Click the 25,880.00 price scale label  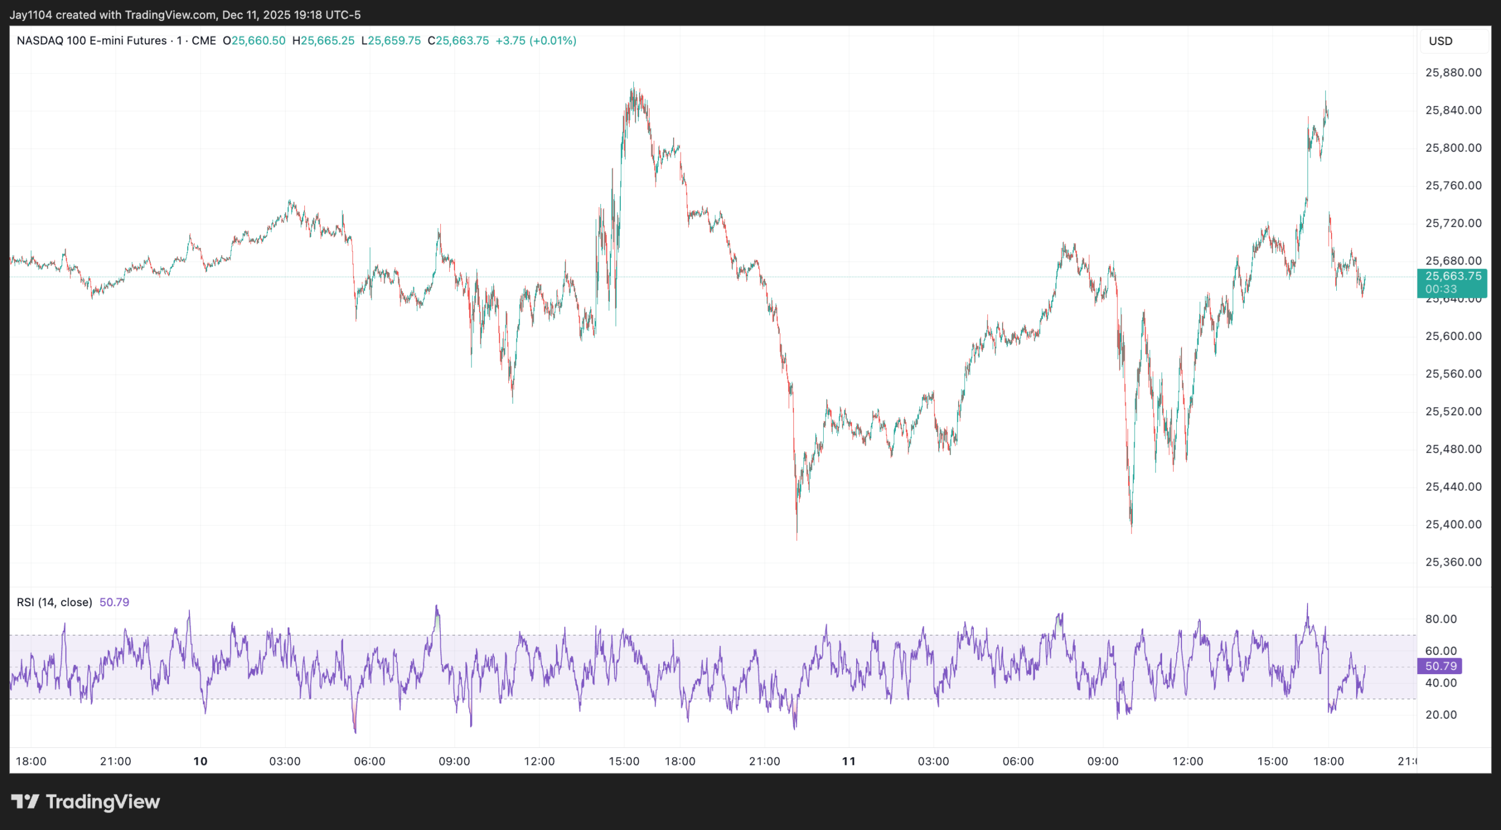[x=1453, y=73]
